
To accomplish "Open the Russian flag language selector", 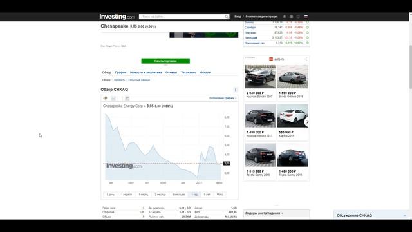I will click(x=306, y=17).
